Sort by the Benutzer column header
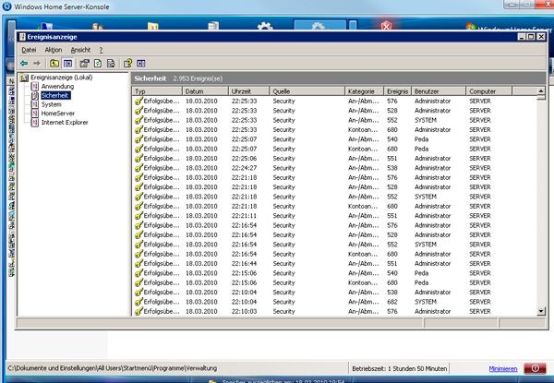 coord(439,91)
